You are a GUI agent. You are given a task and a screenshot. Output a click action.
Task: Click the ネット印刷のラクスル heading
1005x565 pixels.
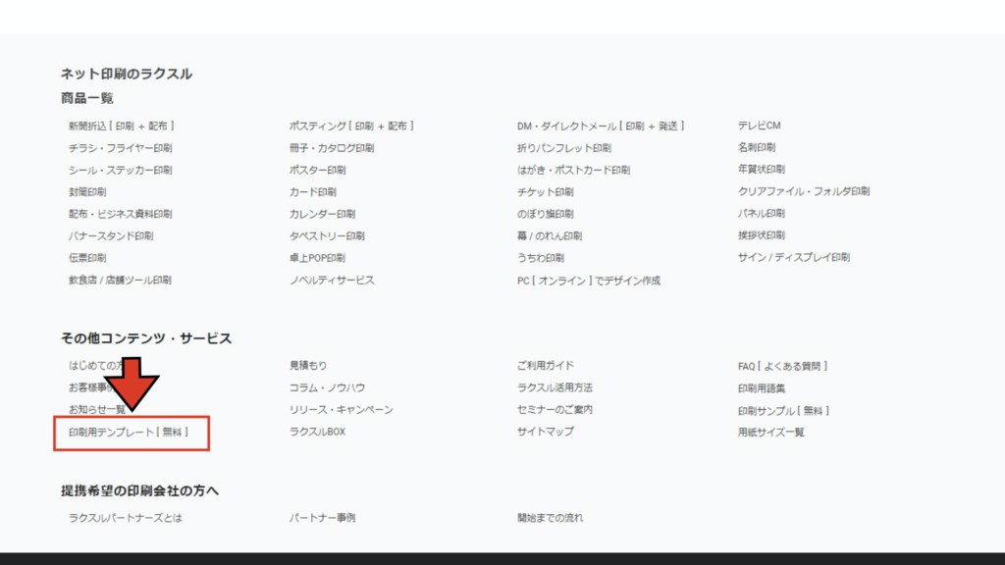pyautogui.click(x=127, y=74)
